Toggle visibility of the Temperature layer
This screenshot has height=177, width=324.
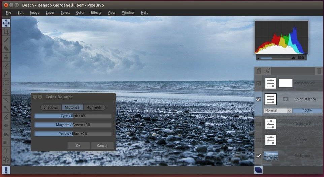(259, 83)
